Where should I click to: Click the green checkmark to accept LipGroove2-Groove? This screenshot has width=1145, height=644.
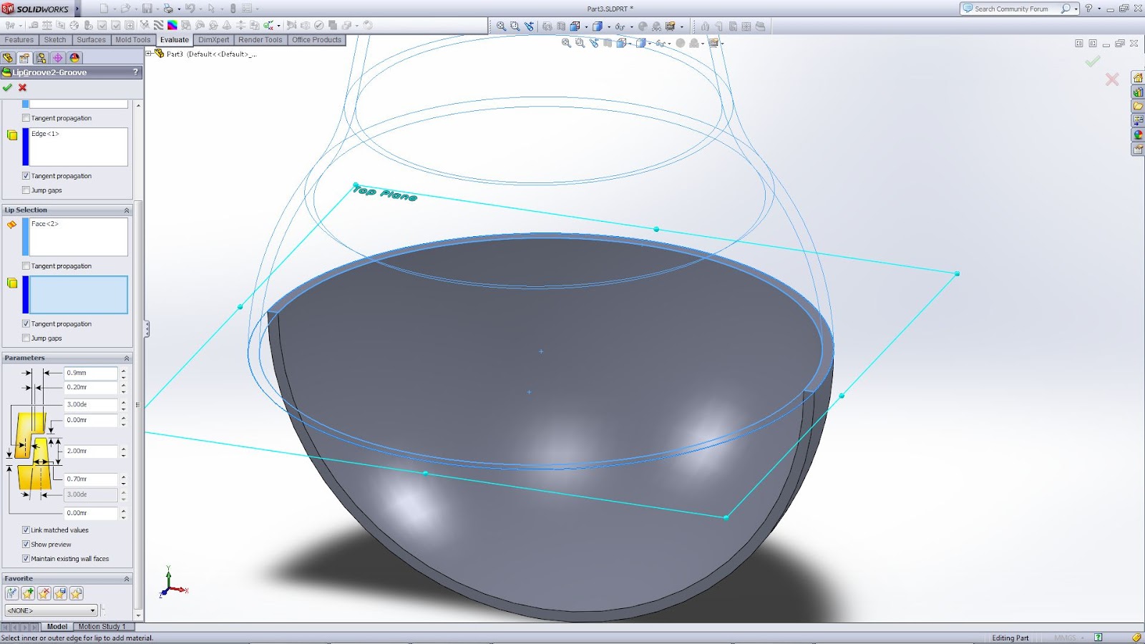pos(9,88)
